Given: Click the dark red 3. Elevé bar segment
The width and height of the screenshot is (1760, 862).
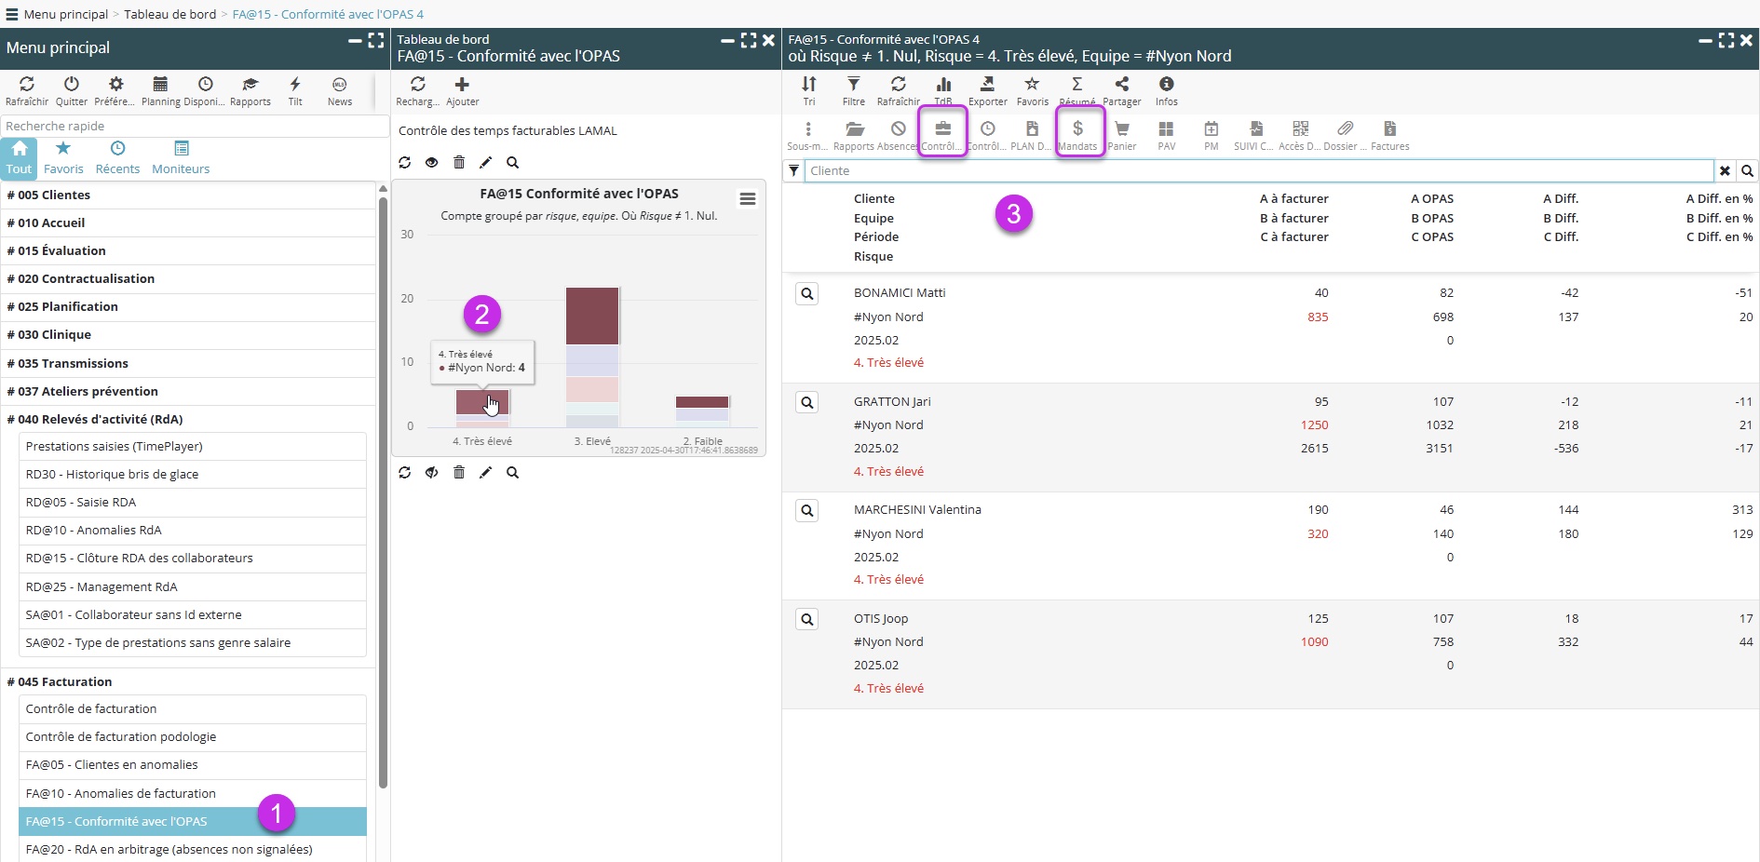Looking at the screenshot, I should [x=592, y=317].
